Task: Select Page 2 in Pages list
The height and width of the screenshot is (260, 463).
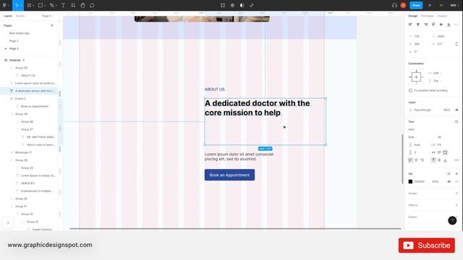Action: tap(14, 41)
